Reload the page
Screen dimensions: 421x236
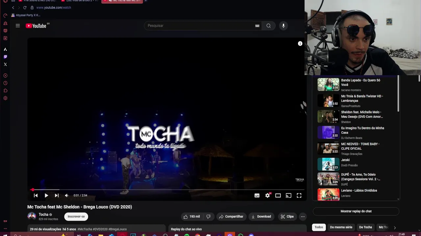pyautogui.click(x=25, y=8)
